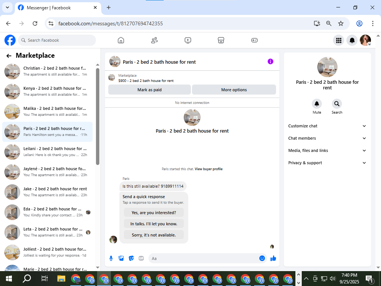The height and width of the screenshot is (286, 381).
Task: Click the conversation list scrollbar
Action: [98, 117]
